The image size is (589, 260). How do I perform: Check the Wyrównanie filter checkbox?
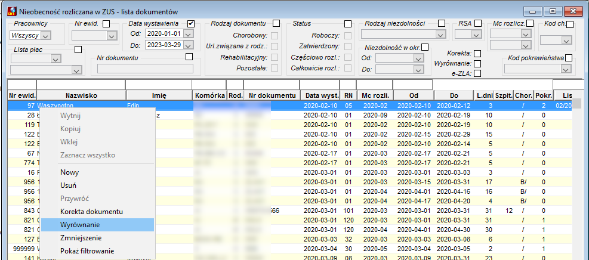point(477,64)
